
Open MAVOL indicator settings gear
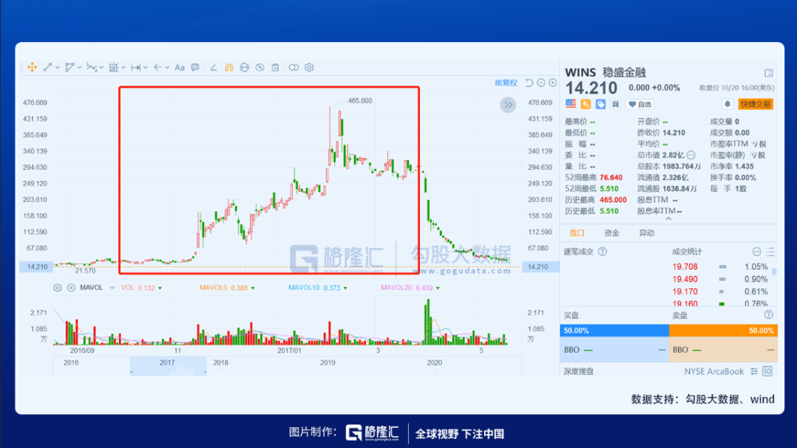pos(58,288)
